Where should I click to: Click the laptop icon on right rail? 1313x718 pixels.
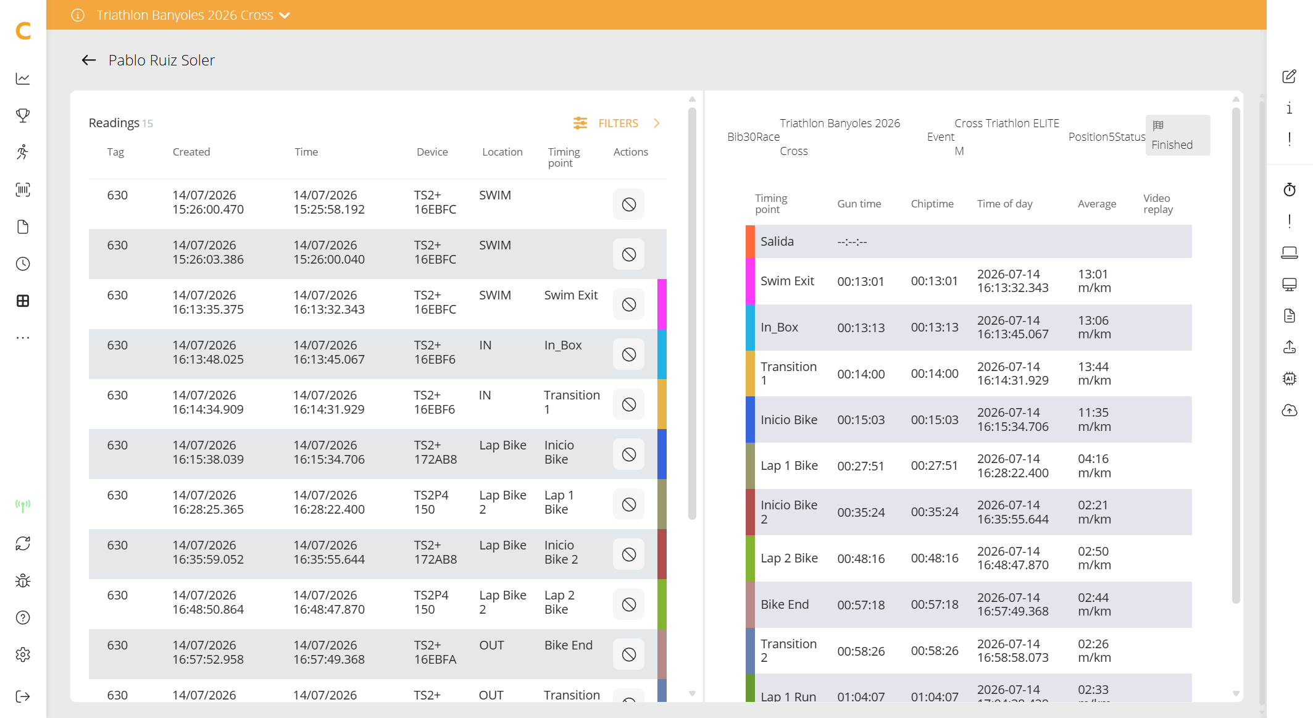point(1289,253)
